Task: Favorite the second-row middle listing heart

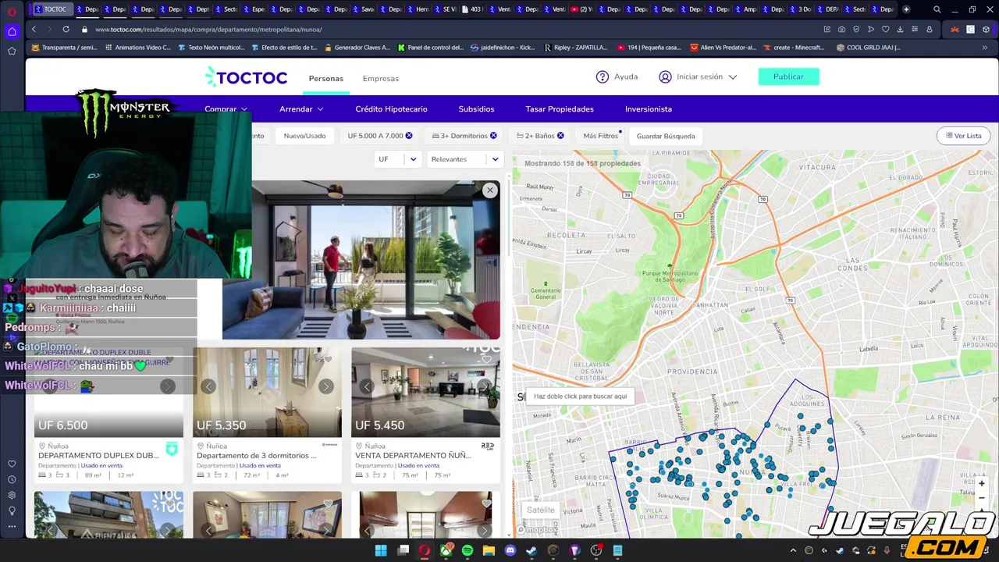Action: pyautogui.click(x=328, y=504)
